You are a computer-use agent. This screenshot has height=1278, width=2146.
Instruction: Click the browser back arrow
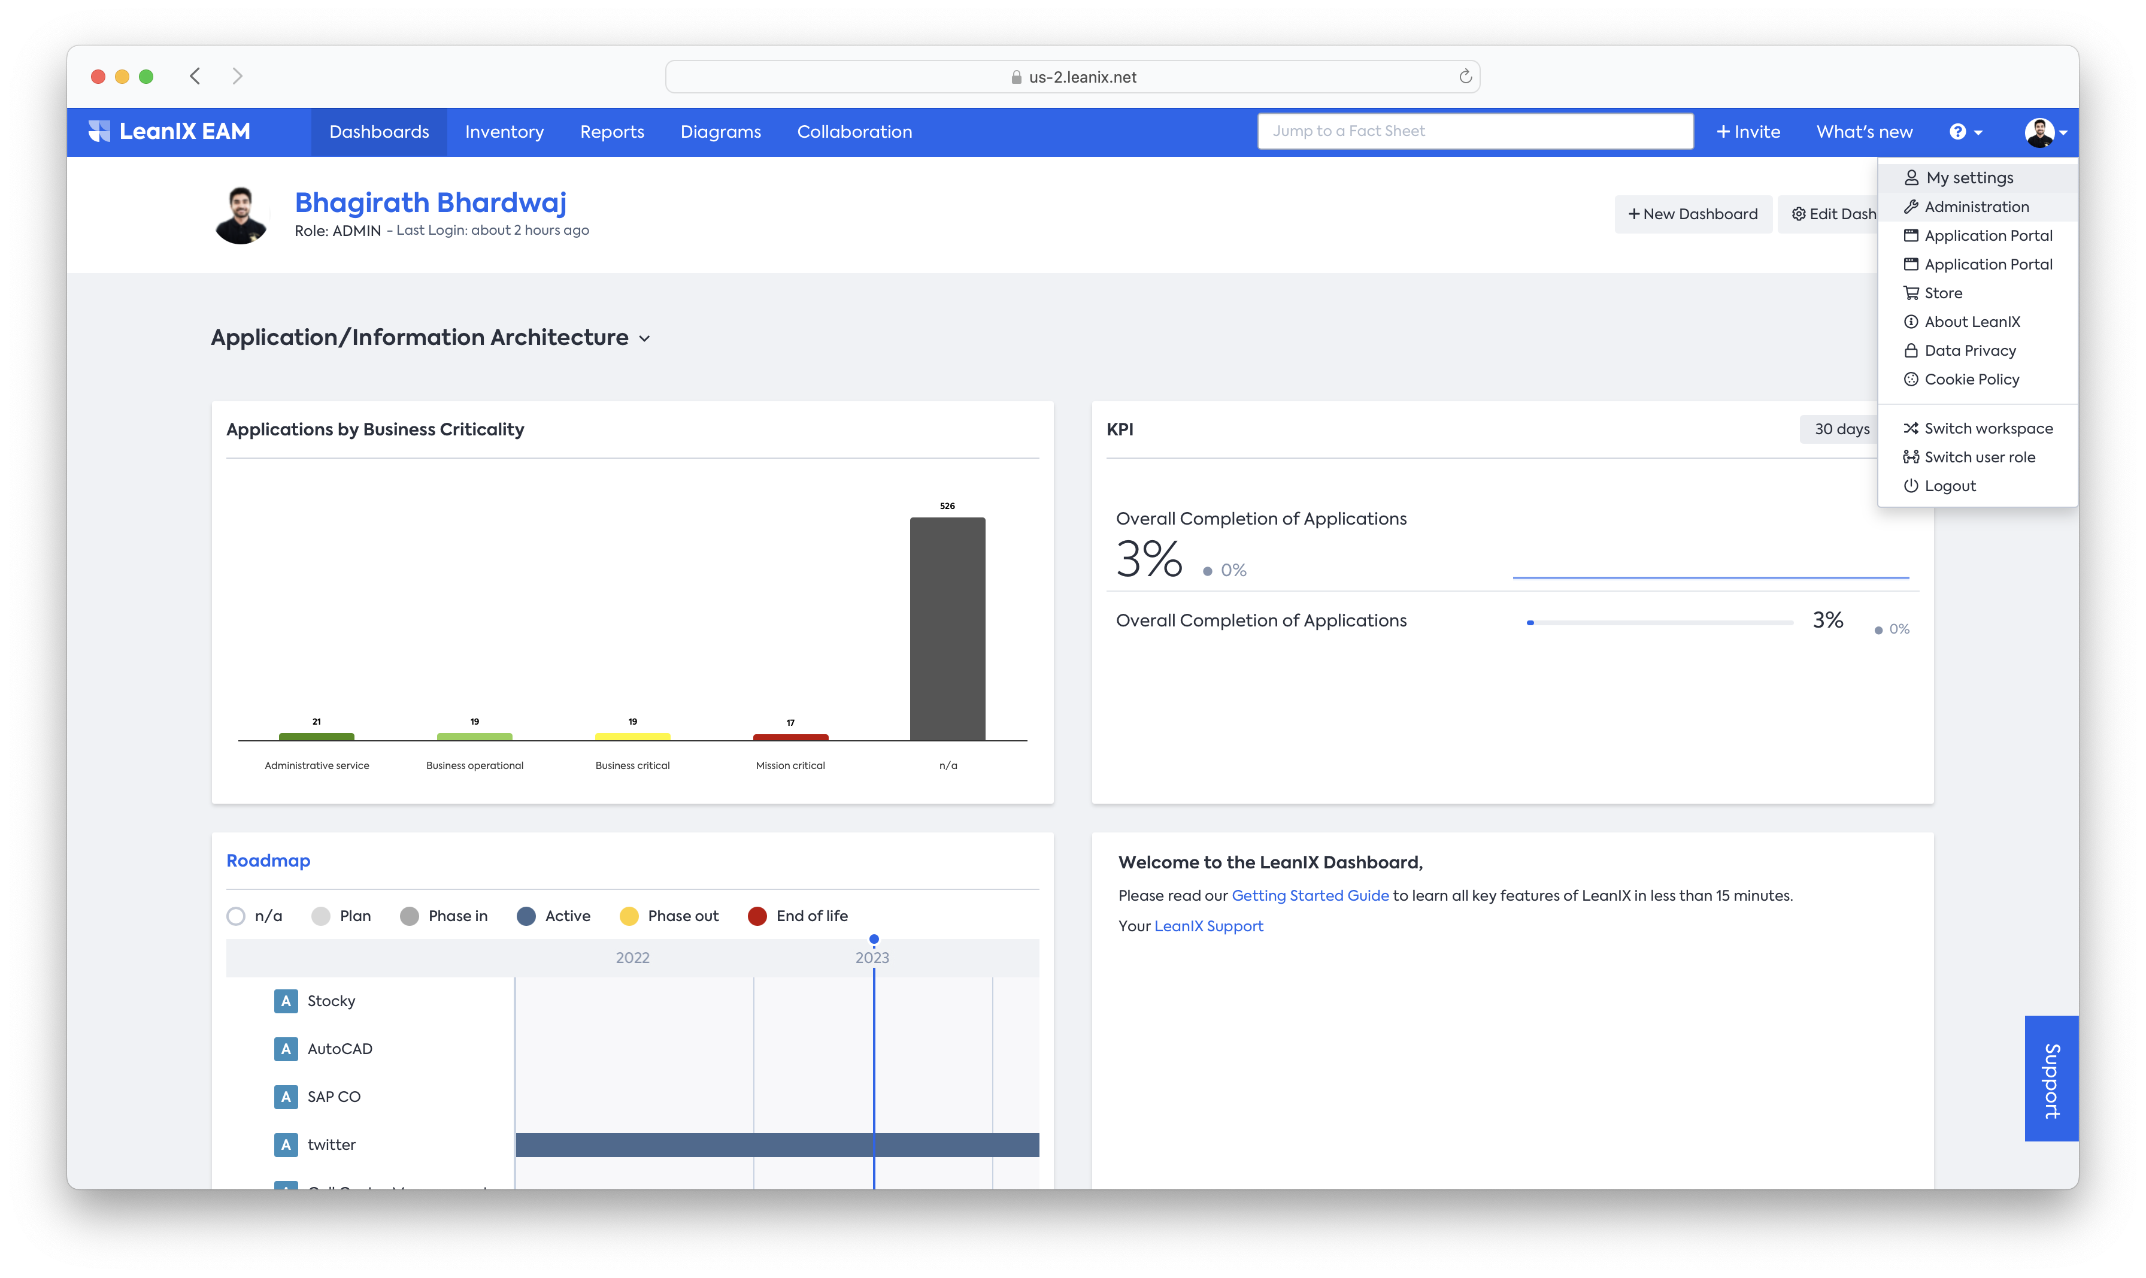click(195, 76)
